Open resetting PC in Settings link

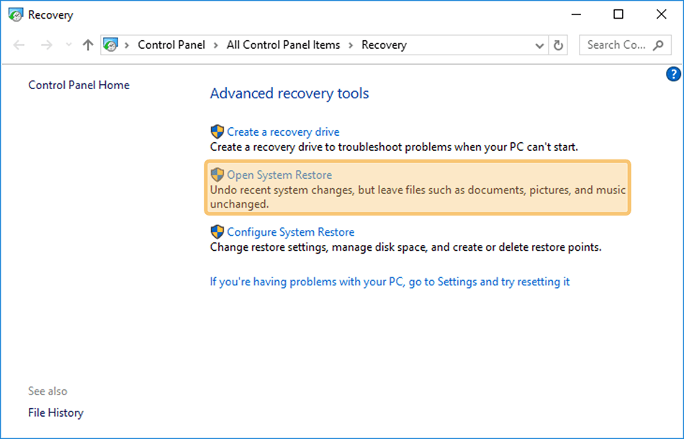click(x=390, y=282)
